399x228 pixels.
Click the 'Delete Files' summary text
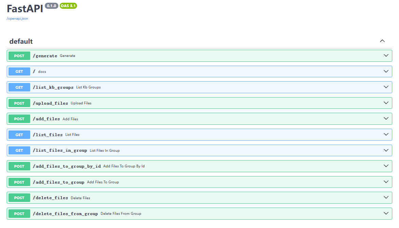80,198
